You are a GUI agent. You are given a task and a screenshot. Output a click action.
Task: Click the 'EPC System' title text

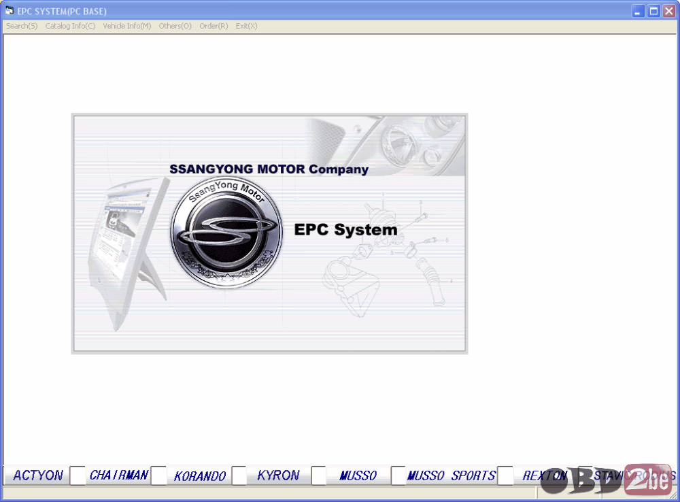[345, 229]
